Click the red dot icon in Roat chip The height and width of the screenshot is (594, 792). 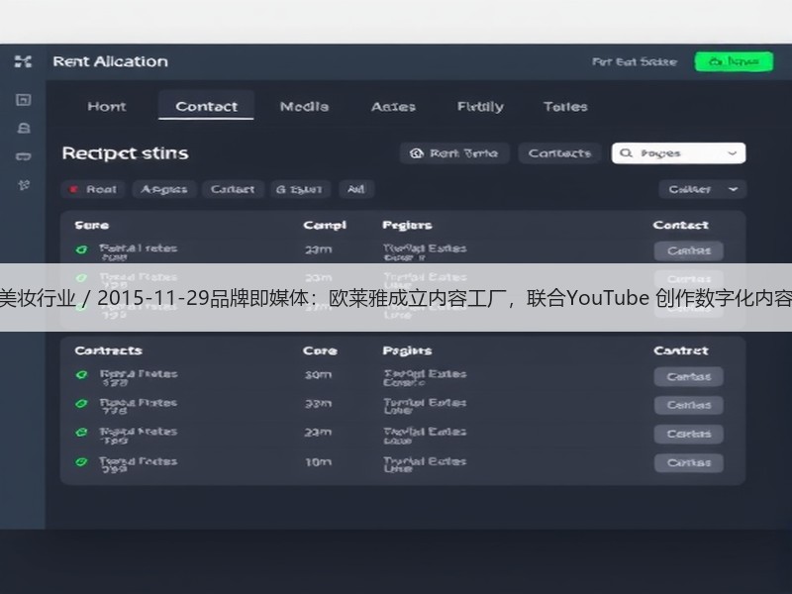tap(73, 189)
